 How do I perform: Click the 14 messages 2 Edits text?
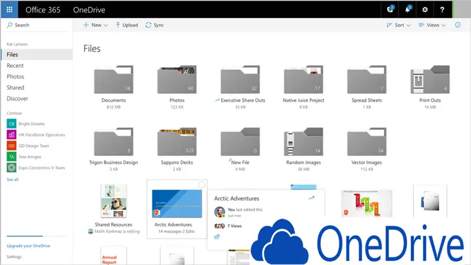tap(176, 232)
